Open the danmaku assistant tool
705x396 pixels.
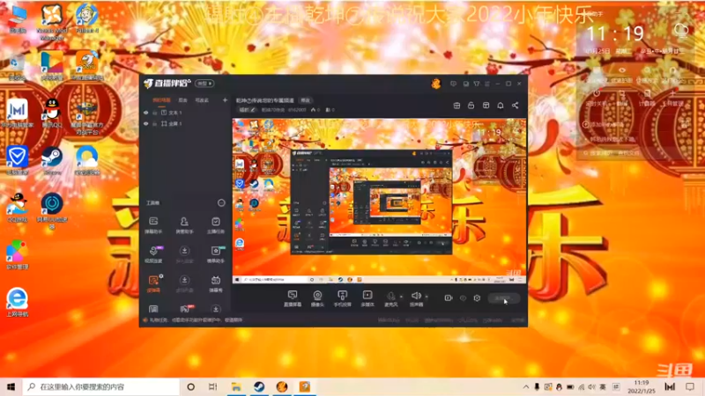click(153, 225)
